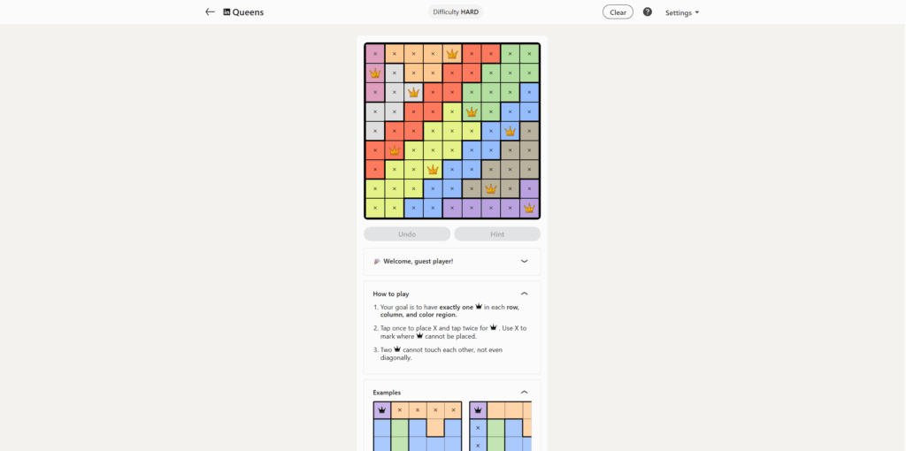The width and height of the screenshot is (906, 451).
Task: Open help via the question mark icon
Action: coord(648,12)
